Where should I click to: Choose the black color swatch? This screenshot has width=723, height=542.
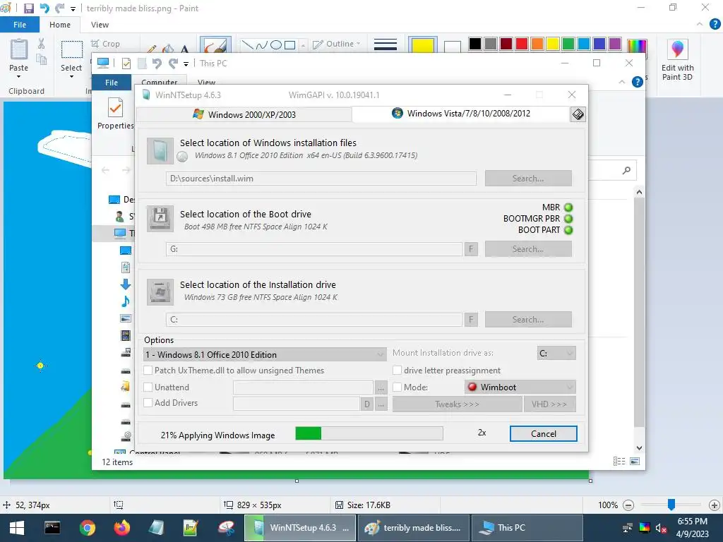tap(475, 44)
